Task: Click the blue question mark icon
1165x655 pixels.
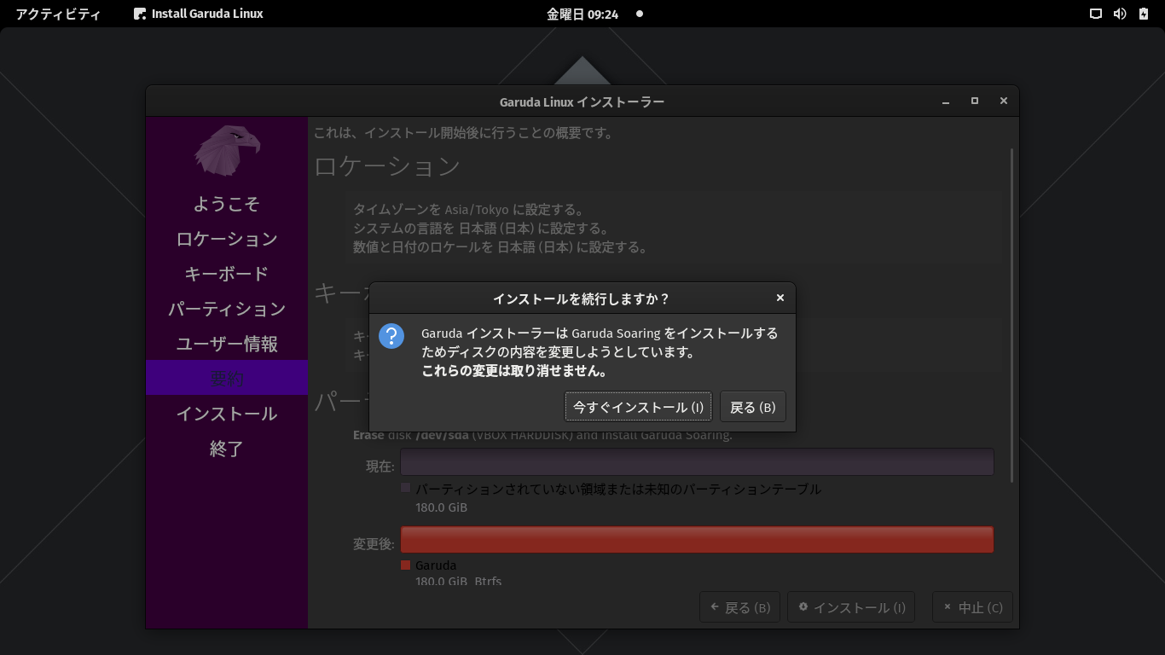Action: [391, 336]
